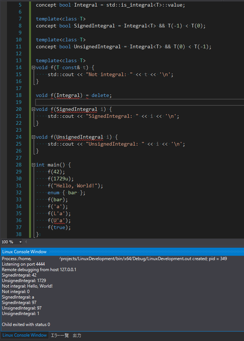244x341 pixels.
Task: Click line number 5 in the gutter
Action: click(20, 5)
